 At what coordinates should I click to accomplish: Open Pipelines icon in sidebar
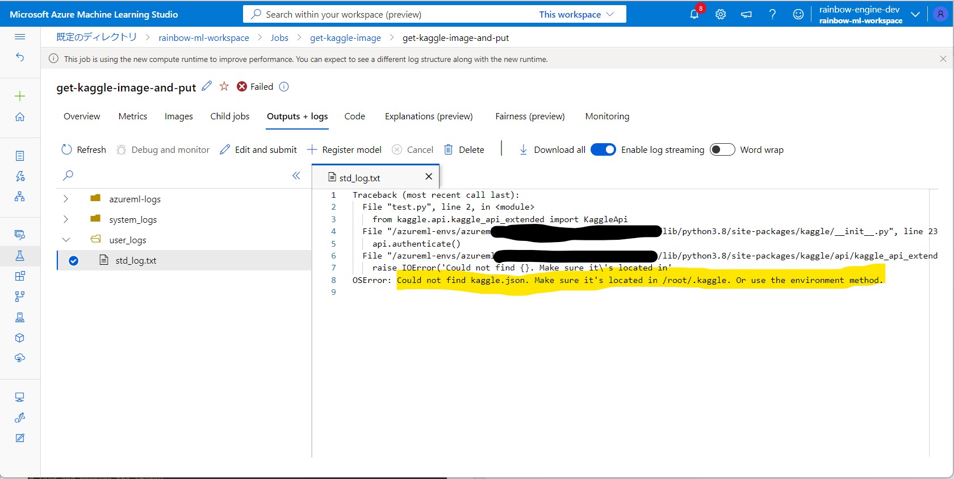click(20, 297)
